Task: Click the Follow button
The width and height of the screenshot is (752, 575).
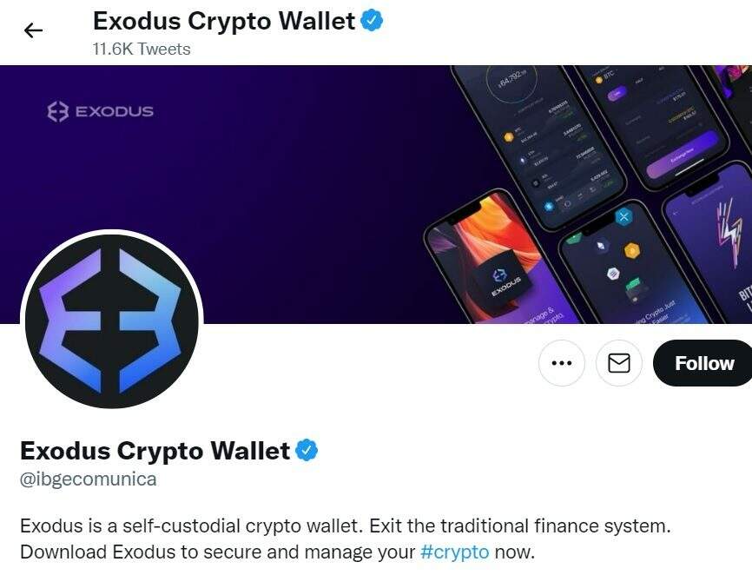Action: [x=703, y=363]
